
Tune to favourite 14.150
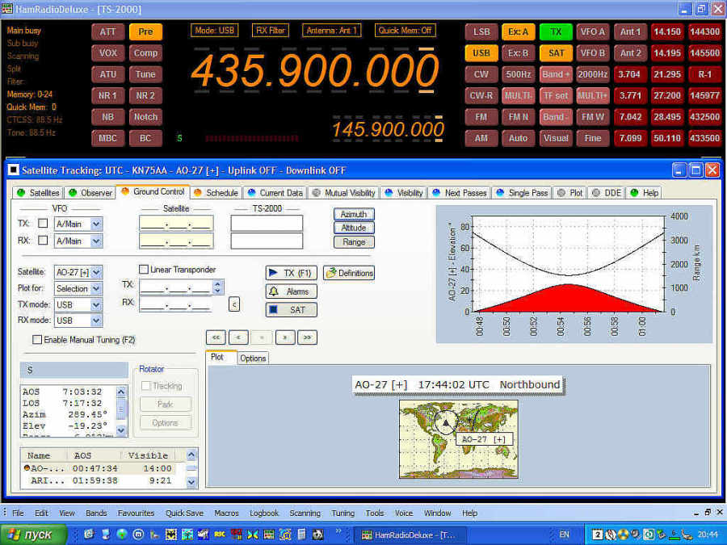point(667,31)
